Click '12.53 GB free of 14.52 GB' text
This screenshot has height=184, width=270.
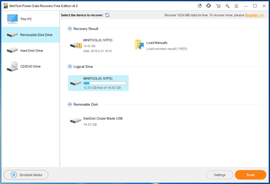[x=102, y=88]
